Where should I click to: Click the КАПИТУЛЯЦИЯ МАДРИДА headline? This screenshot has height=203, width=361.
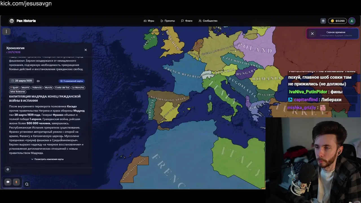(x=45, y=98)
